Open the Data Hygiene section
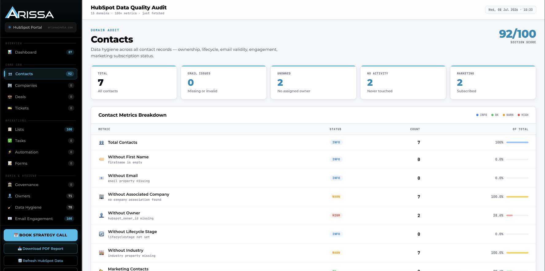Viewport: 545px width, 271px height. click(40, 207)
